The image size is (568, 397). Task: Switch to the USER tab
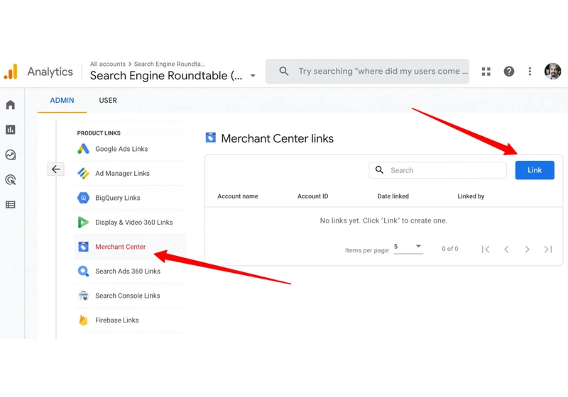pyautogui.click(x=108, y=101)
